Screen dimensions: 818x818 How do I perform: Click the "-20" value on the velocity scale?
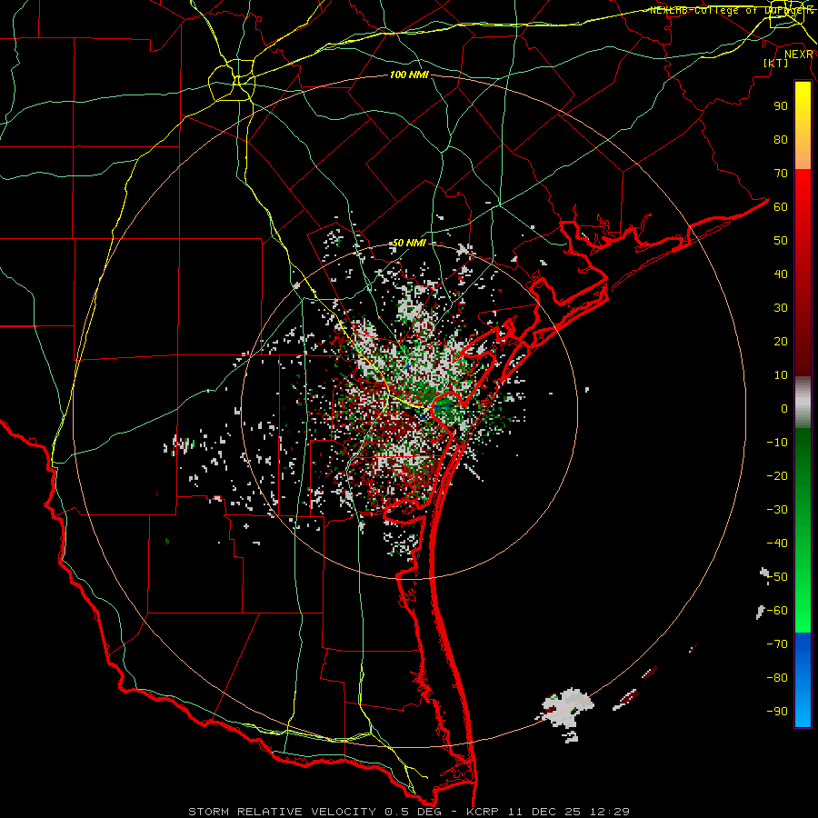[777, 476]
